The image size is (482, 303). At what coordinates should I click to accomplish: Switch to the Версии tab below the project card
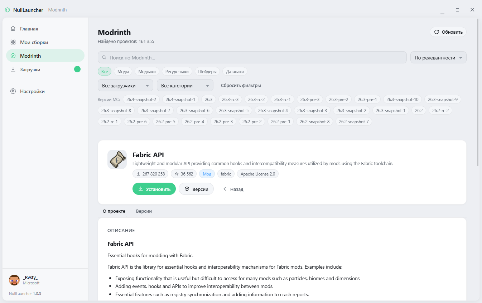click(x=144, y=211)
